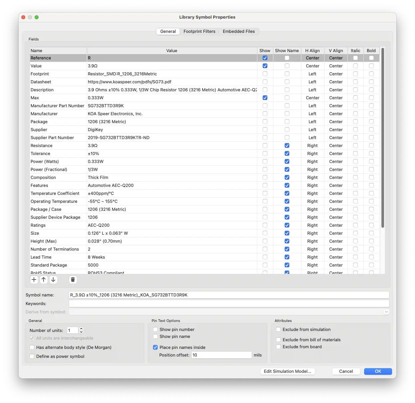Click the Keywords input field
Viewport: 415px width, 403px height.
229,303
